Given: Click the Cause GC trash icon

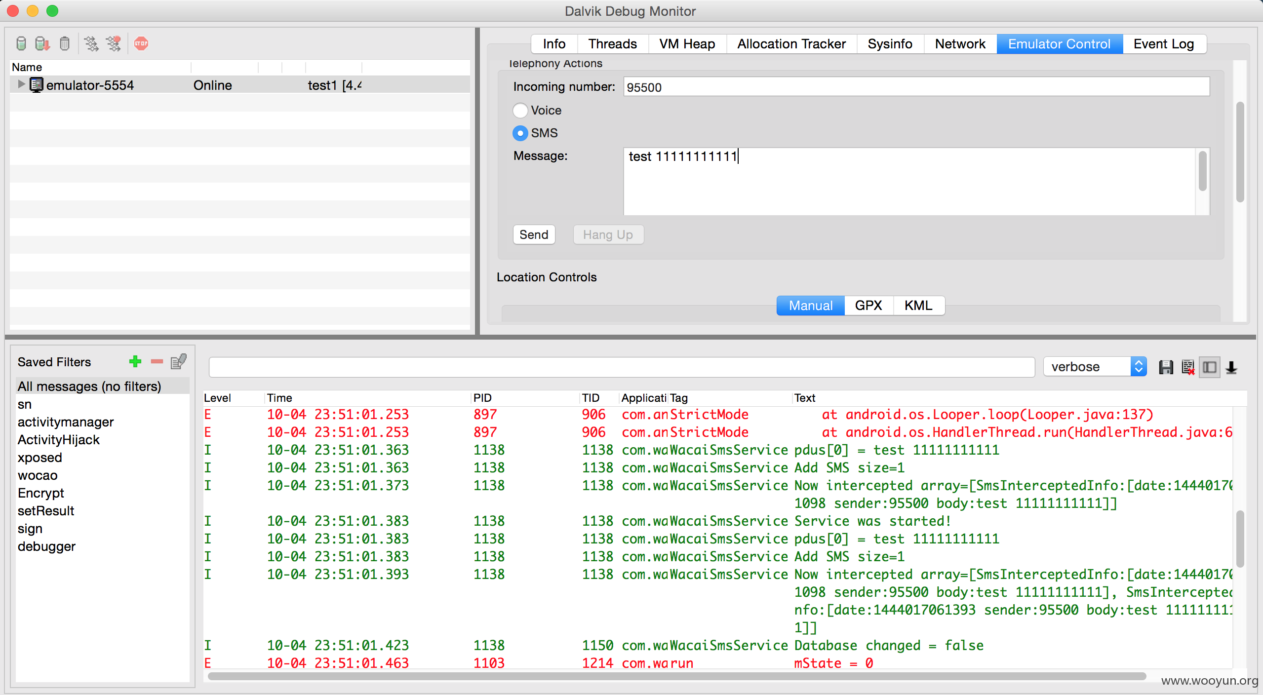Looking at the screenshot, I should tap(65, 43).
